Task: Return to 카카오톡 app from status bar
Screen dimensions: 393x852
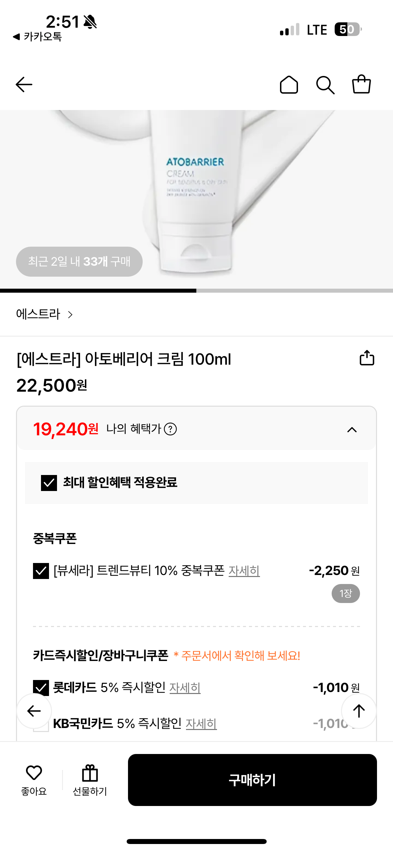Action: coord(37,37)
